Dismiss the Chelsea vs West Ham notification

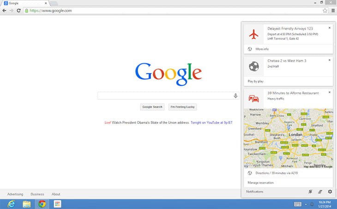[x=330, y=60]
